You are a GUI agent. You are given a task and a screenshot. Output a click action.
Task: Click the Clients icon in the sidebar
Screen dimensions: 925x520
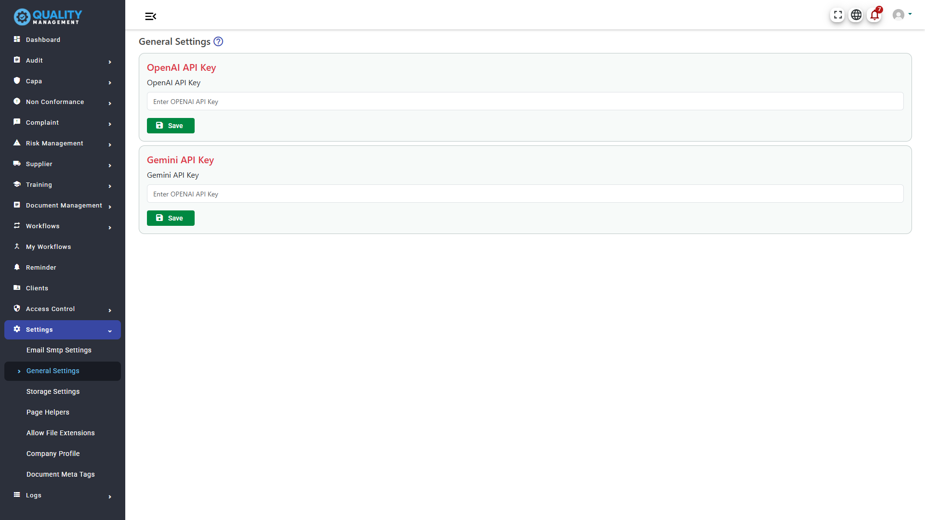point(17,288)
